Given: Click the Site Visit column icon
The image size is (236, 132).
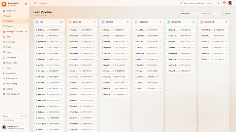Looking at the screenshot, I should (x=103, y=22).
